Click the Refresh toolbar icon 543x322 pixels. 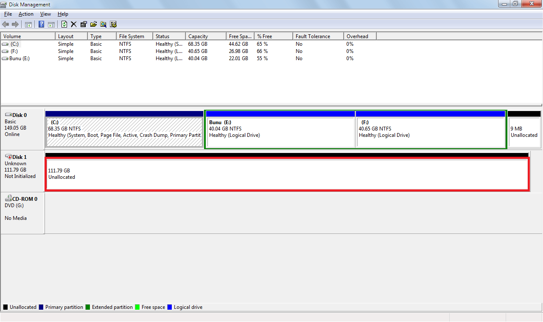(64, 24)
